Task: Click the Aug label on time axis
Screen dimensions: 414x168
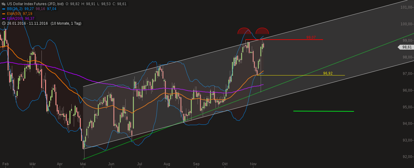Action: tap(167, 164)
